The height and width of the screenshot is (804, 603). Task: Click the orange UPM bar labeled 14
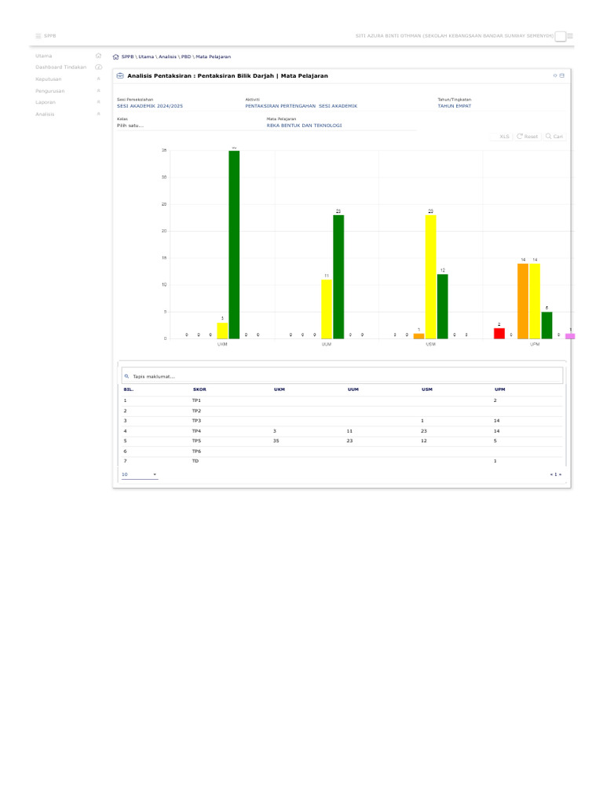522,301
